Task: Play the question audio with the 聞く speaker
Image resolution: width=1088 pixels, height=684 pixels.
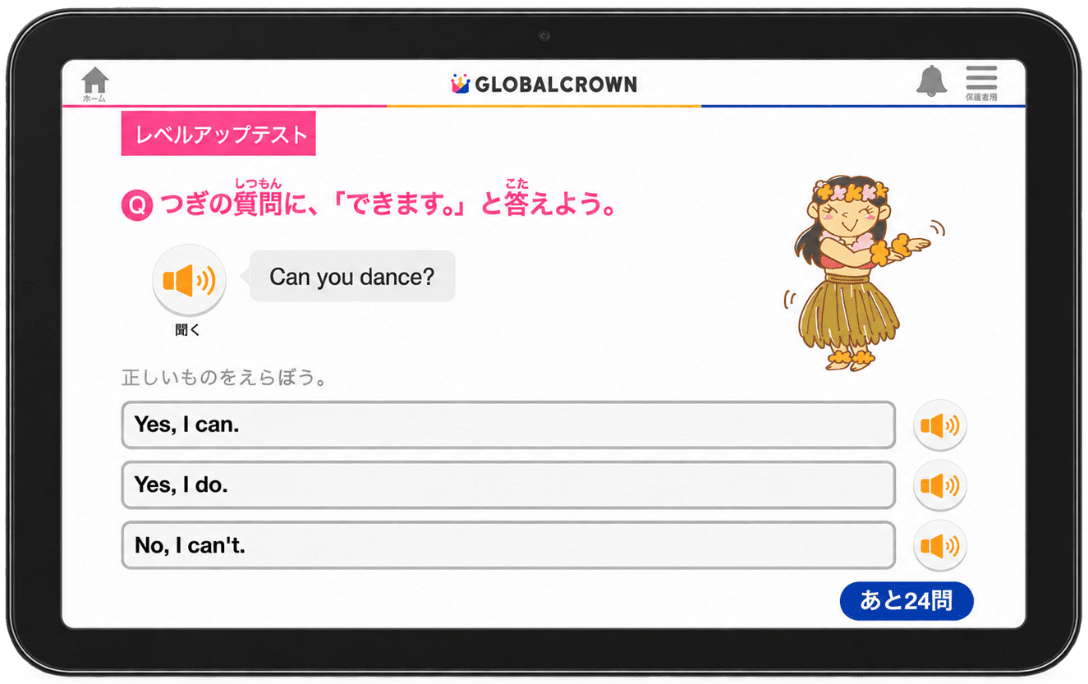Action: pos(189,281)
